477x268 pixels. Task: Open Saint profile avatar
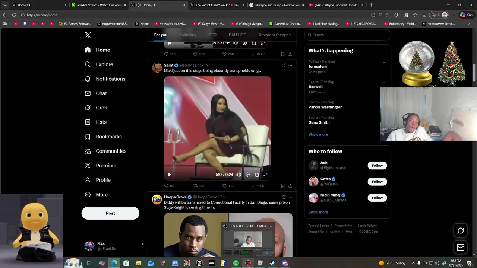click(157, 68)
